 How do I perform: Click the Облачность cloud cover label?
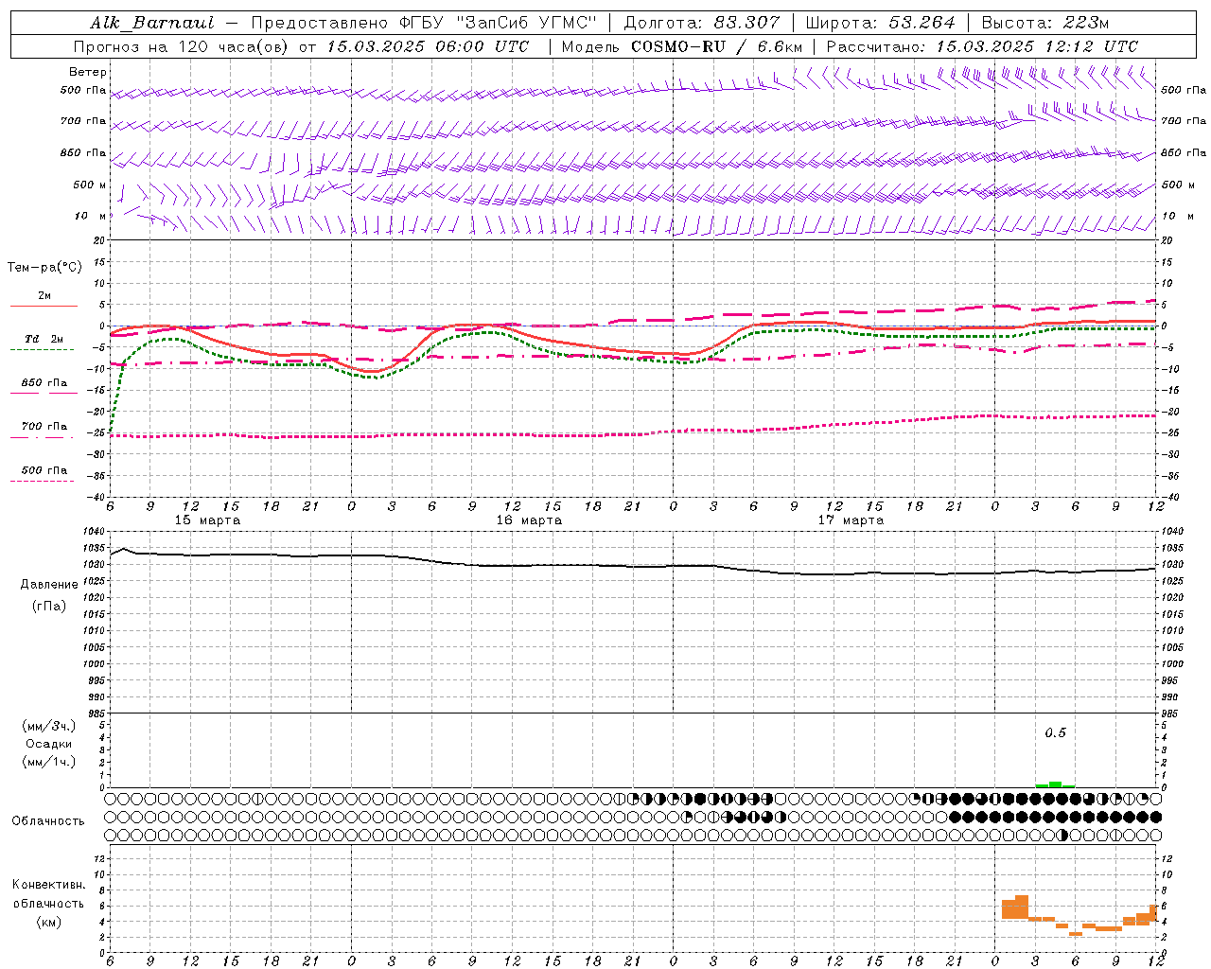48,820
